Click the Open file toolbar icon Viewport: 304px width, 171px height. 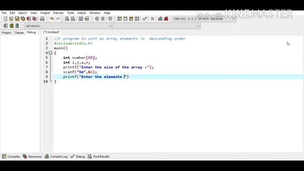click(11, 19)
